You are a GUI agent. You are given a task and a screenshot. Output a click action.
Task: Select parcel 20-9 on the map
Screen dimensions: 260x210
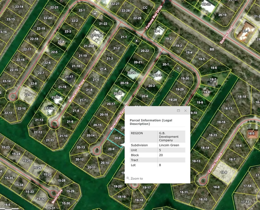point(111,149)
